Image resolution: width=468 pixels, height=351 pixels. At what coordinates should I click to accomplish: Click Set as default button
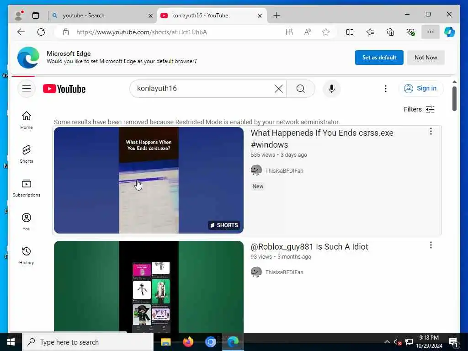(379, 58)
